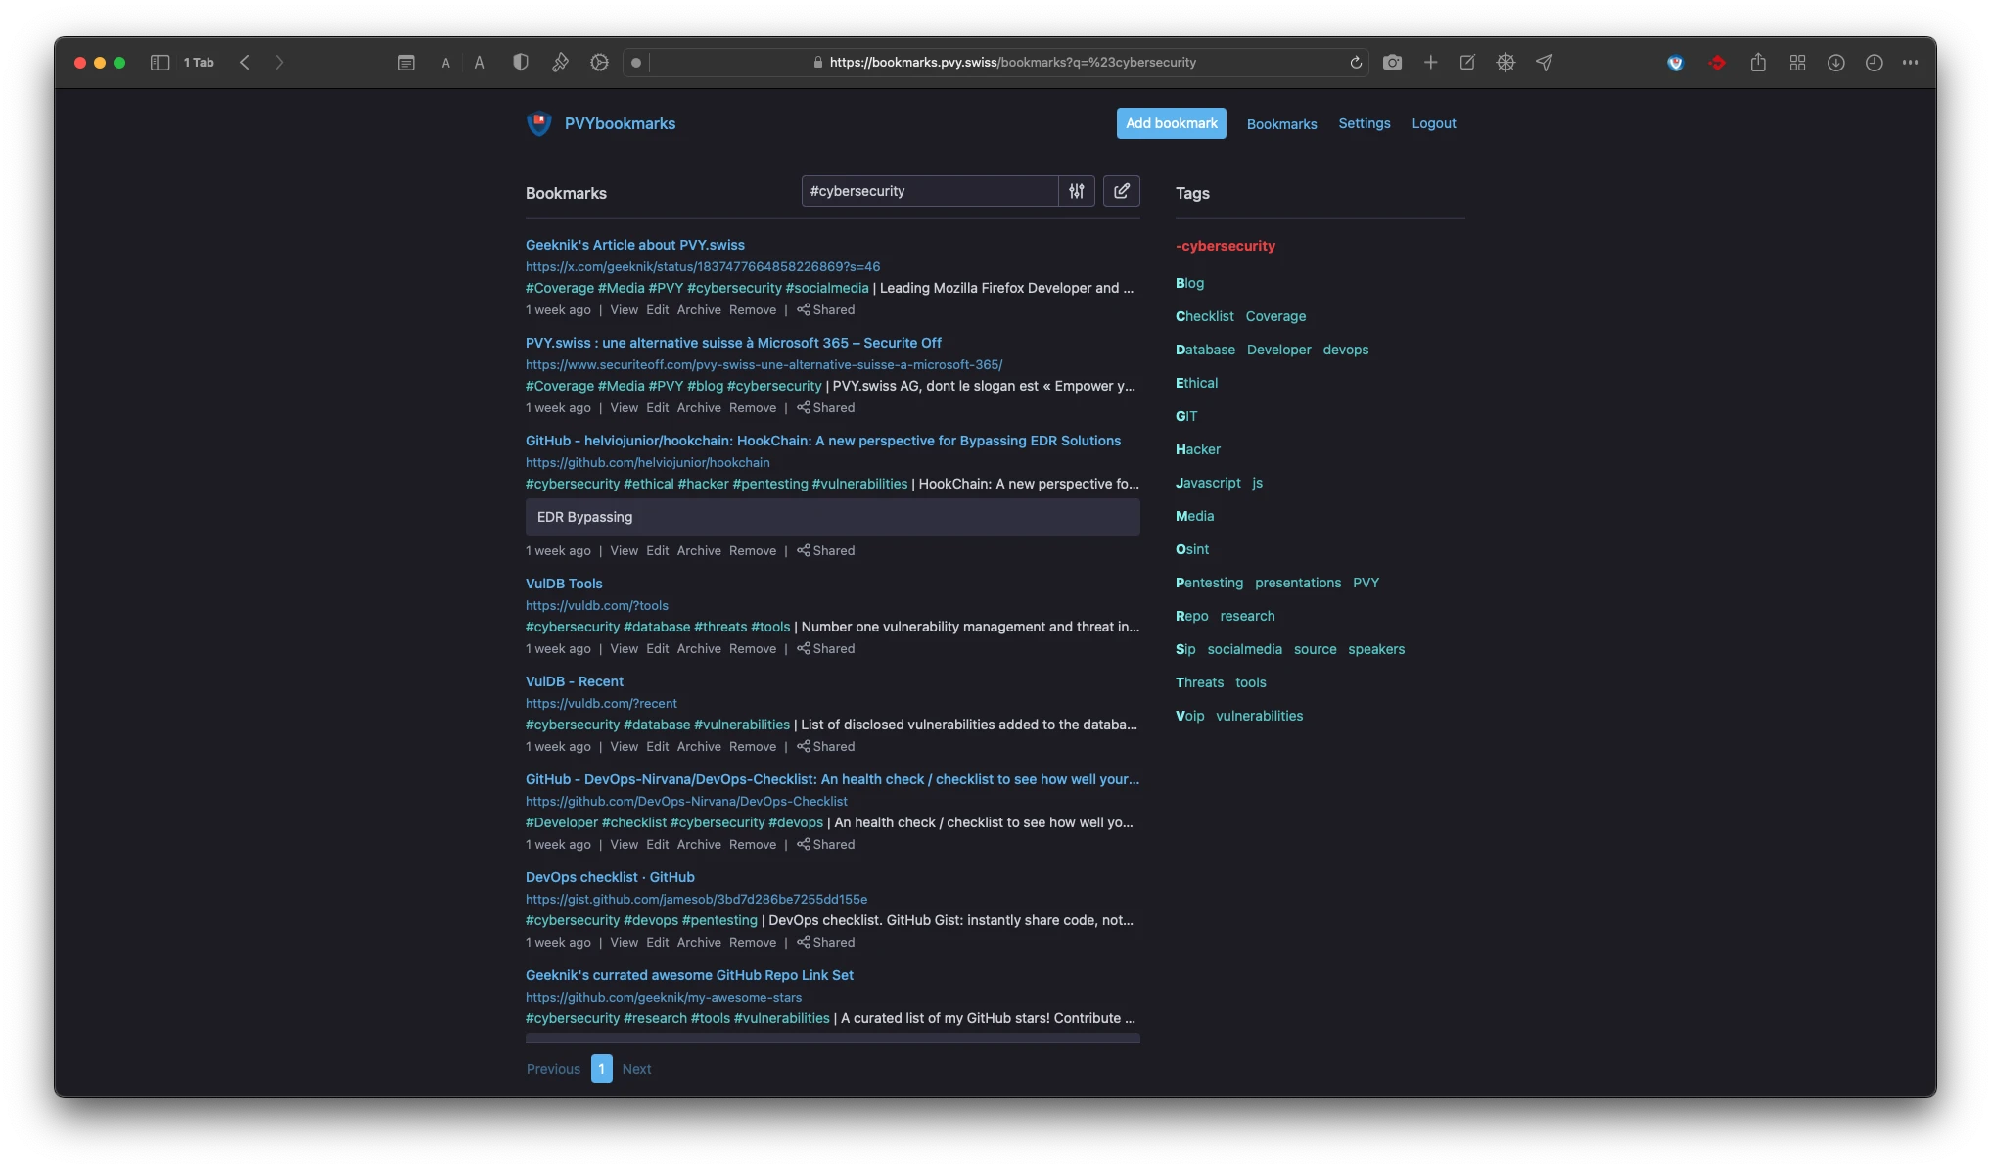
Task: Click the EDR Bypassing notes box
Action: coord(832,517)
